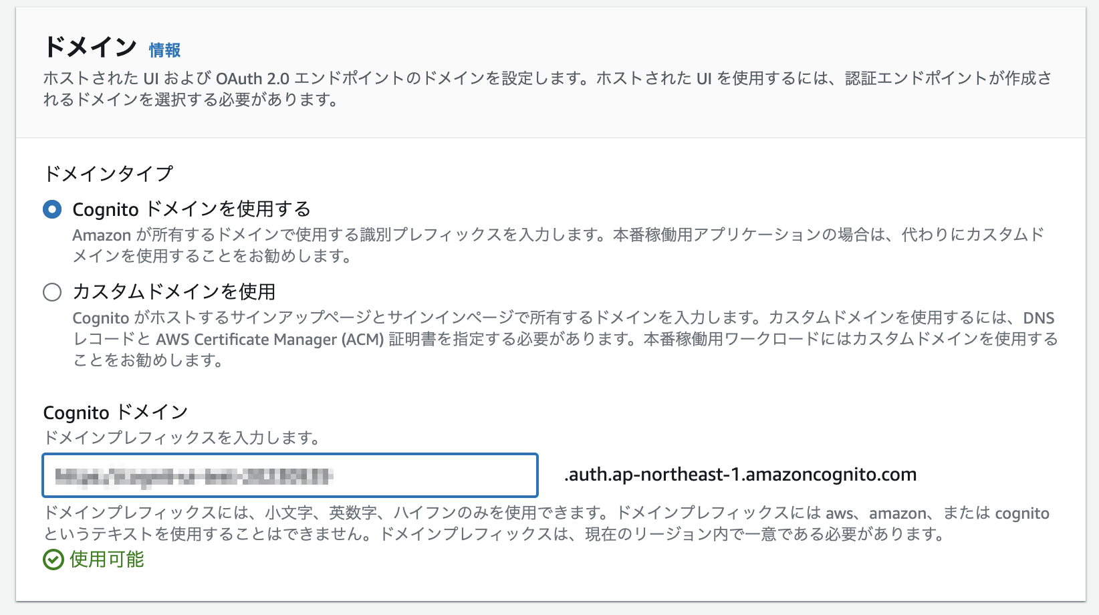
Task: Click inside the domain prefix input field
Action: (x=287, y=475)
